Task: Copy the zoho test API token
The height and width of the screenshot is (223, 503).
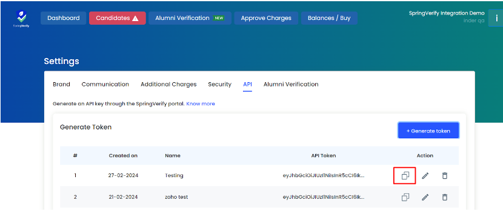Action: [x=405, y=197]
